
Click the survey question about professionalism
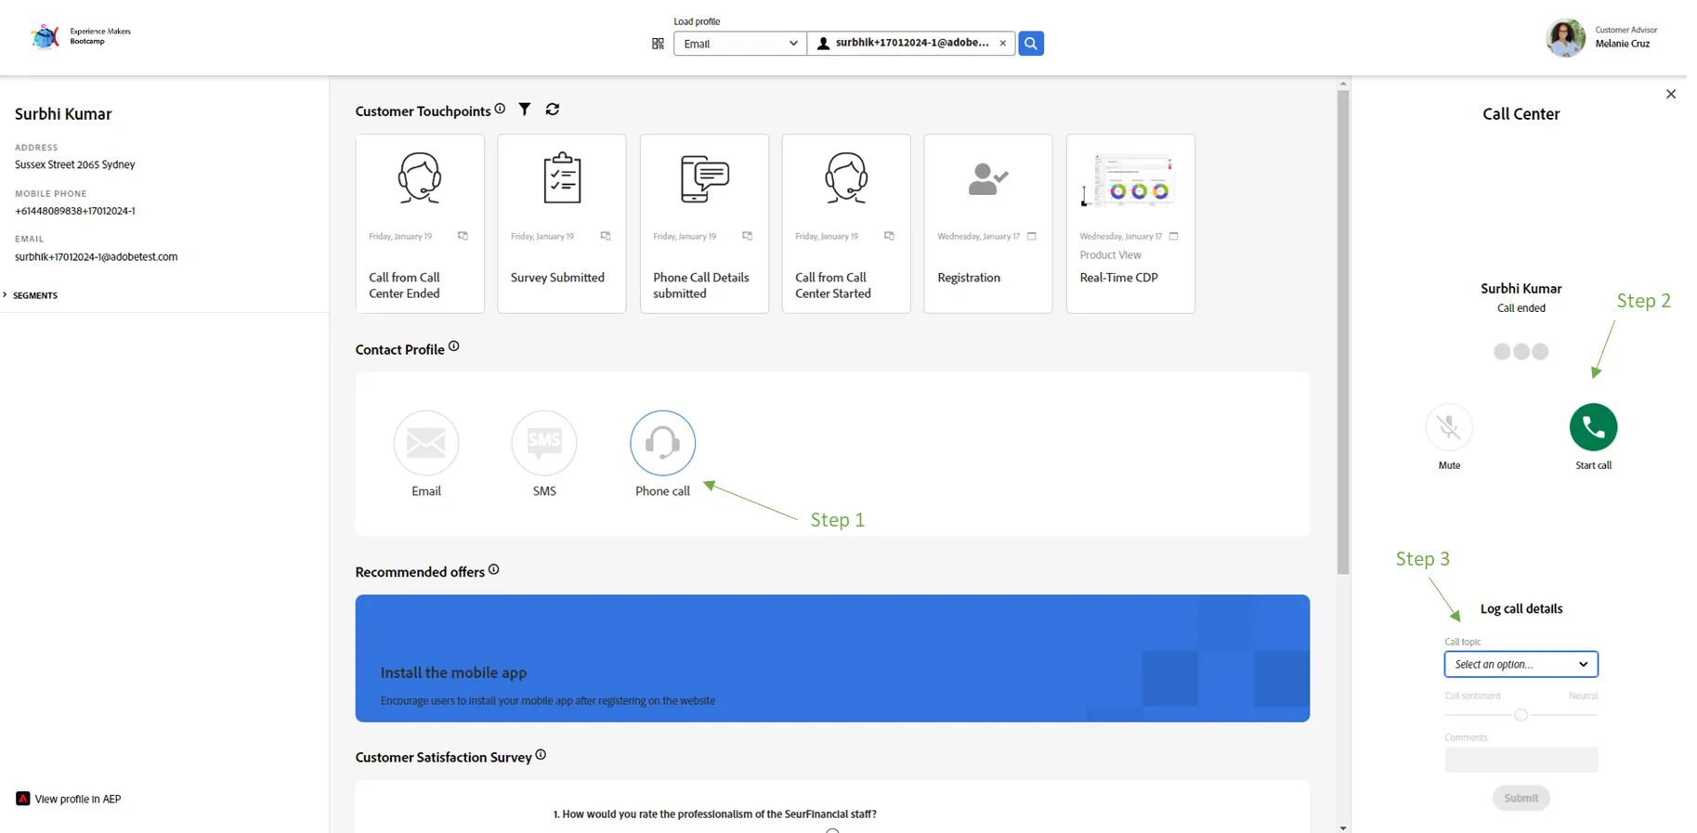point(715,814)
